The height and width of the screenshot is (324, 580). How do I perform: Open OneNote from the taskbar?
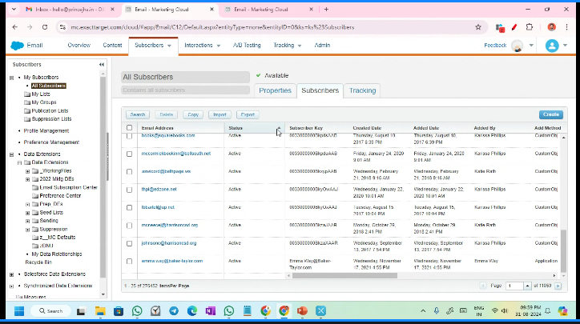pos(211,311)
